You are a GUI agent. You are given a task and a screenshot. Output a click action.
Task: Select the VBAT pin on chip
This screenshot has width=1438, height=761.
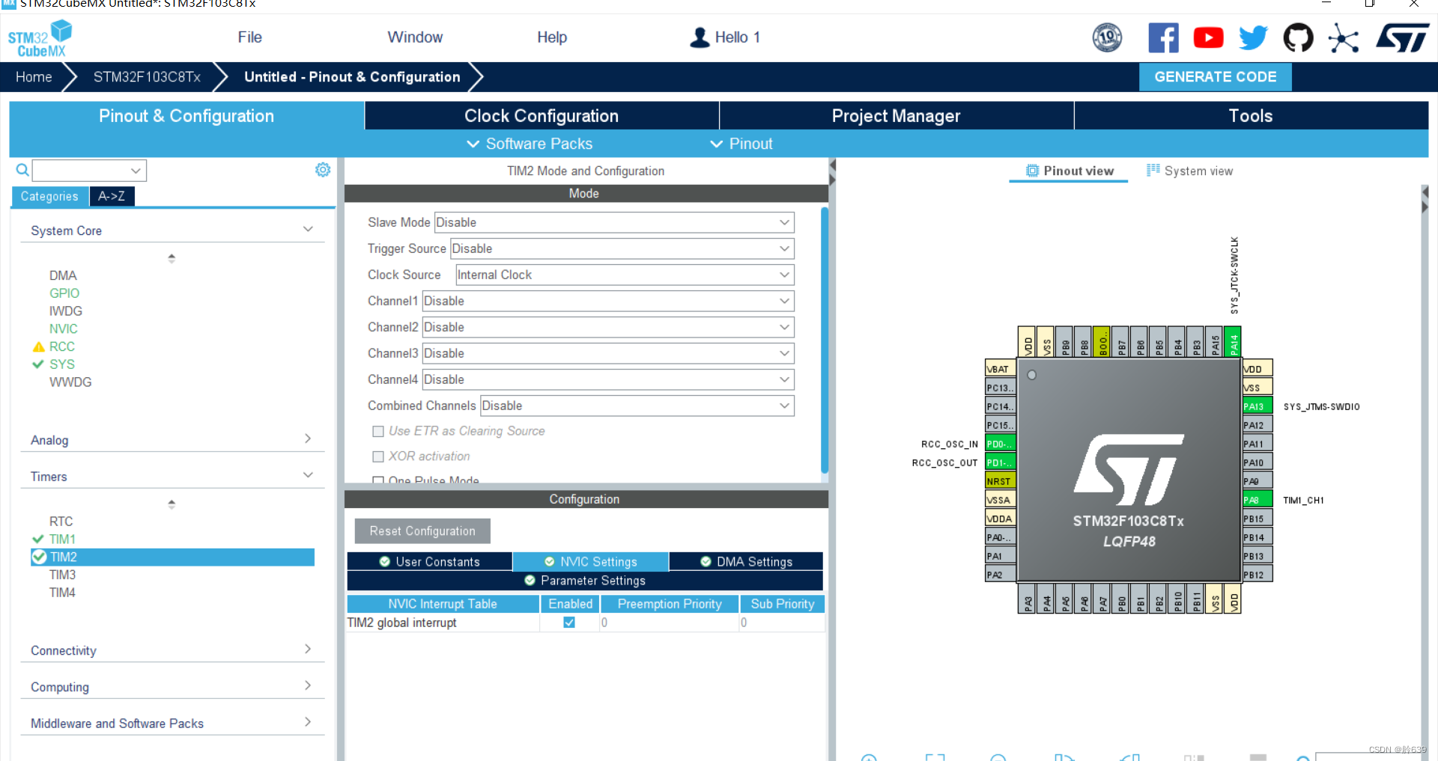point(1001,369)
